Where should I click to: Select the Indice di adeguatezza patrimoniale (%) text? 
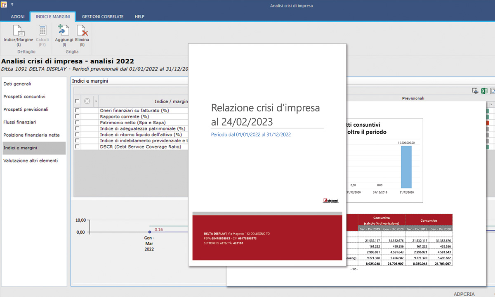pos(142,129)
